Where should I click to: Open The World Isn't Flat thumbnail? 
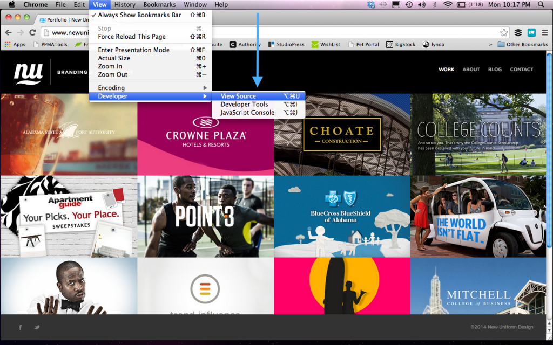point(478,217)
